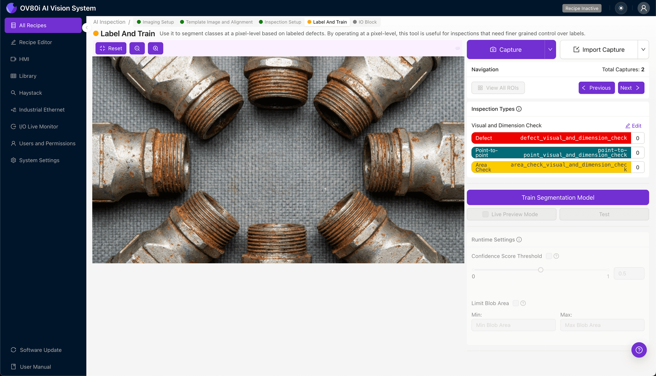
Task: Enable the Limit Blob Area switch
Action: (x=515, y=303)
